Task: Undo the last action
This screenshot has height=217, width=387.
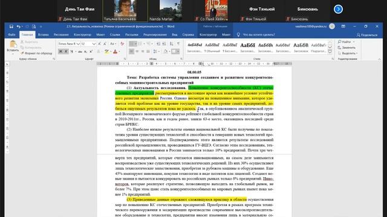Action: point(18,27)
